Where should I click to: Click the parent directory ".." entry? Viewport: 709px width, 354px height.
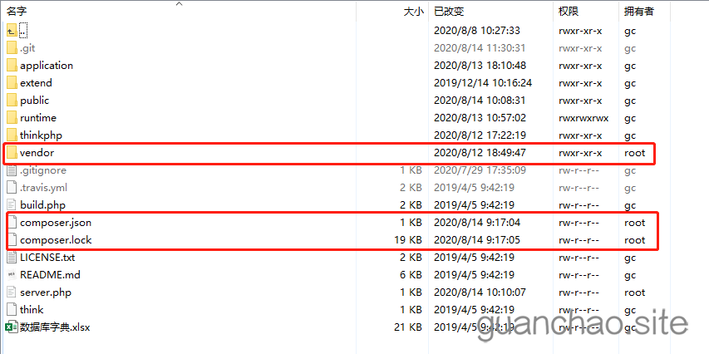[x=23, y=31]
